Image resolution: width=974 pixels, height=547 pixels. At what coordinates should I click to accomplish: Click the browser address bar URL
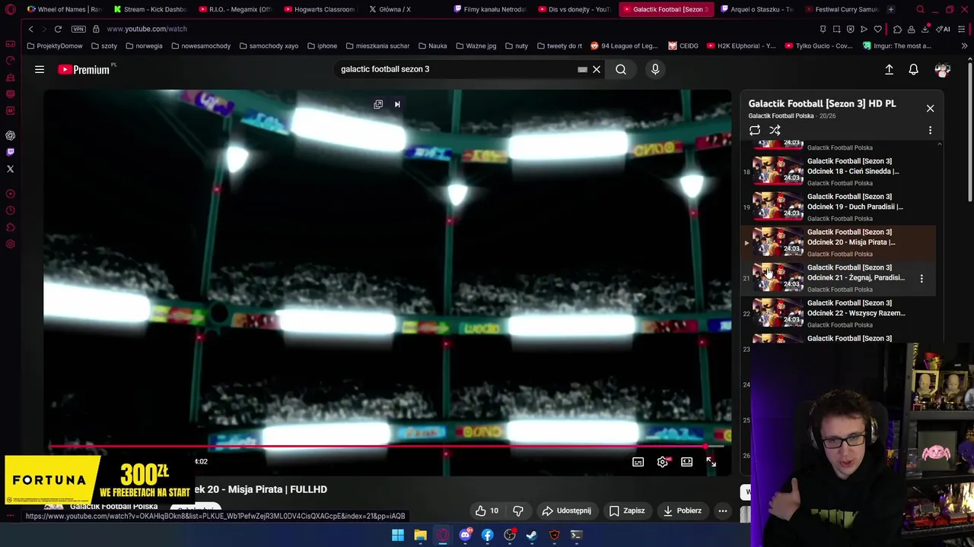[147, 29]
